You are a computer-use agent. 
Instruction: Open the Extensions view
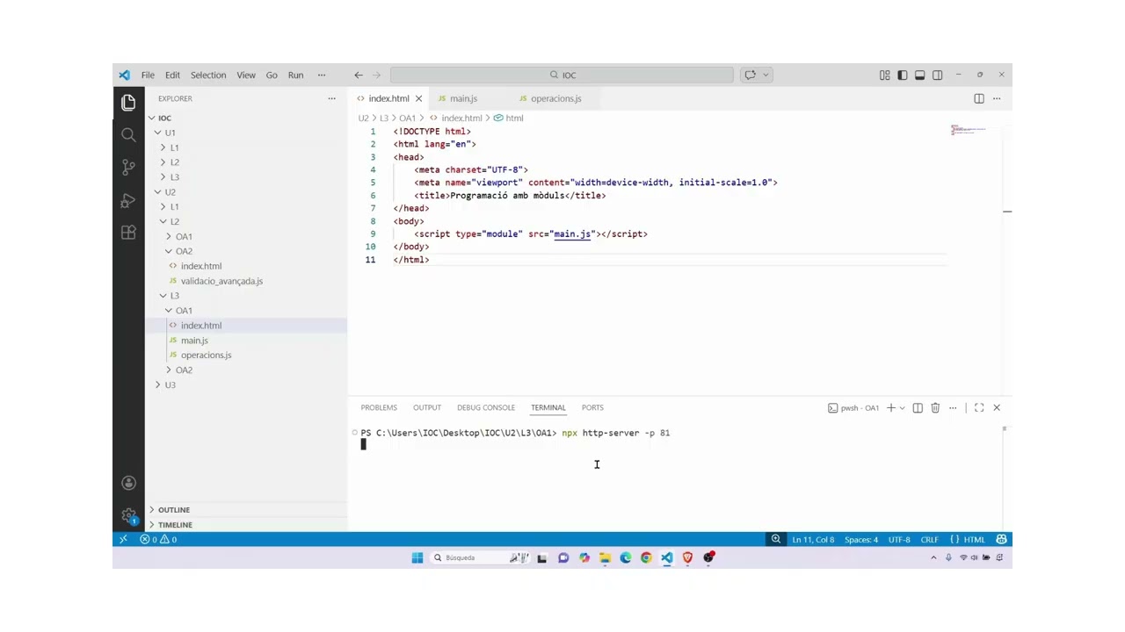pyautogui.click(x=128, y=233)
